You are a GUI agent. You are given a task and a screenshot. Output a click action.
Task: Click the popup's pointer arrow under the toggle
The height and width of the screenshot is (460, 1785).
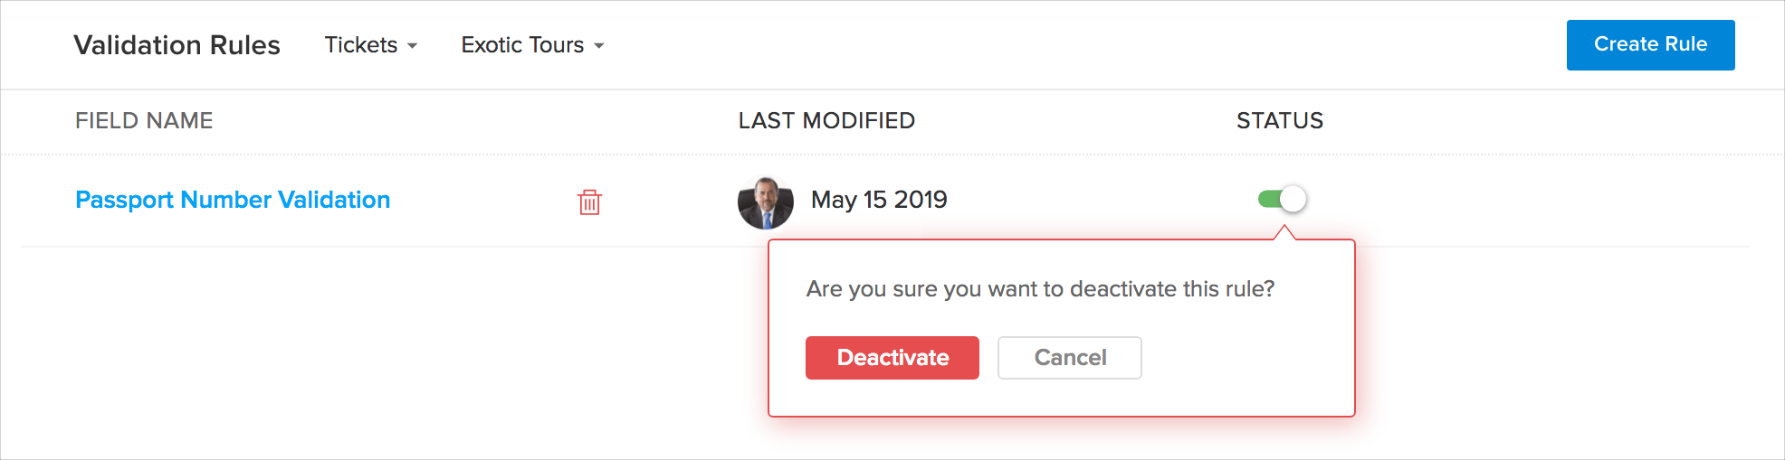coord(1284,234)
